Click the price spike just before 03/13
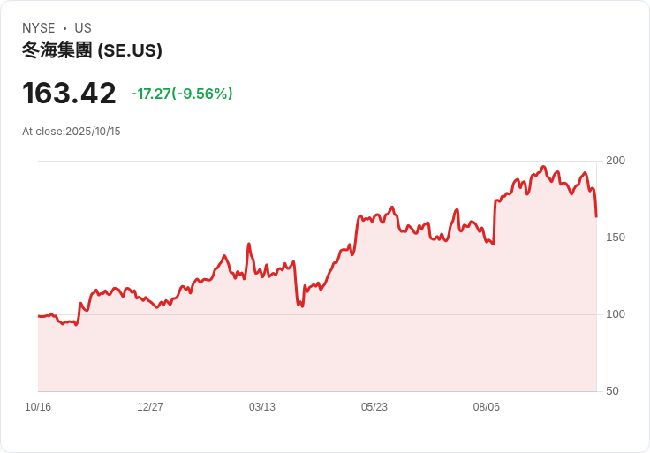Viewport: 650px width, 453px height. coord(249,245)
